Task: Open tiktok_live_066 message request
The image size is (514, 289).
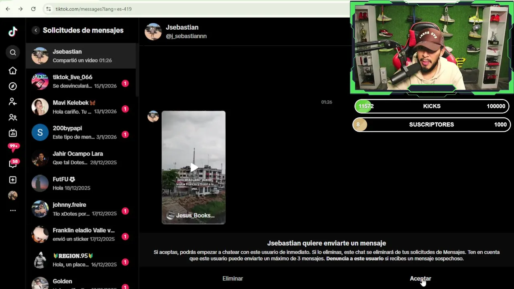Action: pyautogui.click(x=81, y=81)
